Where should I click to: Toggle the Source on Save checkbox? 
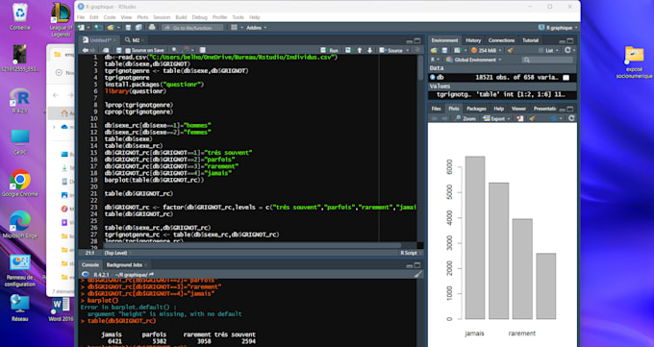coord(129,50)
